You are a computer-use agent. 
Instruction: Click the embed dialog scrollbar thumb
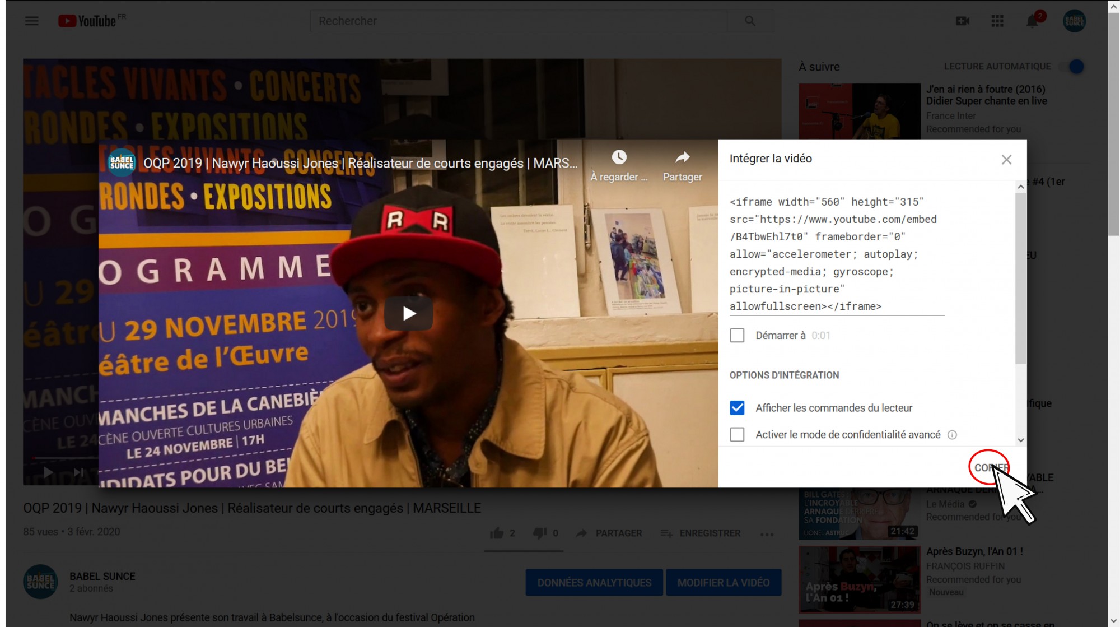1021,278
